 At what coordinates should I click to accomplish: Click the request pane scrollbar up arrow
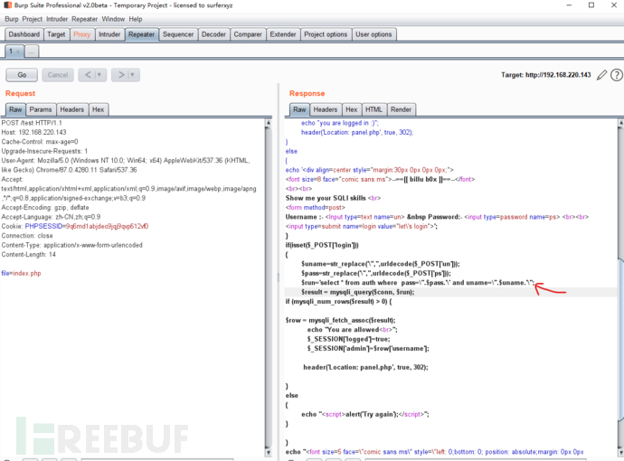coord(269,123)
